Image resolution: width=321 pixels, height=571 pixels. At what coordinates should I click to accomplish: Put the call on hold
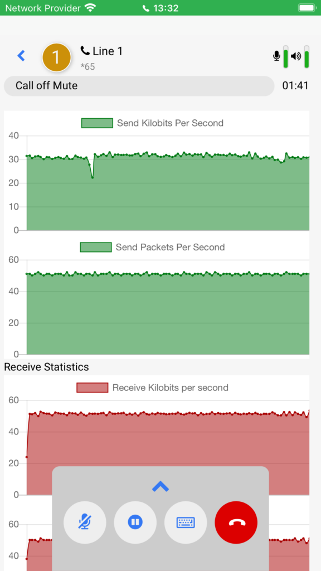point(135,522)
